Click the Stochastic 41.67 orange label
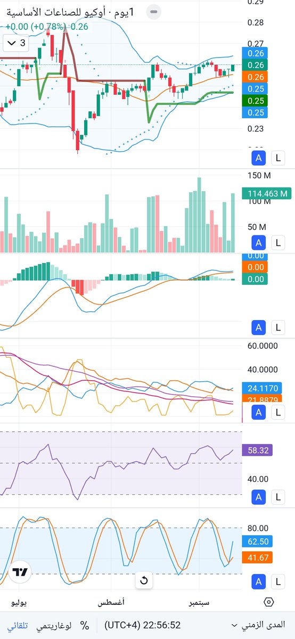This screenshot has width=295, height=639. tap(257, 558)
